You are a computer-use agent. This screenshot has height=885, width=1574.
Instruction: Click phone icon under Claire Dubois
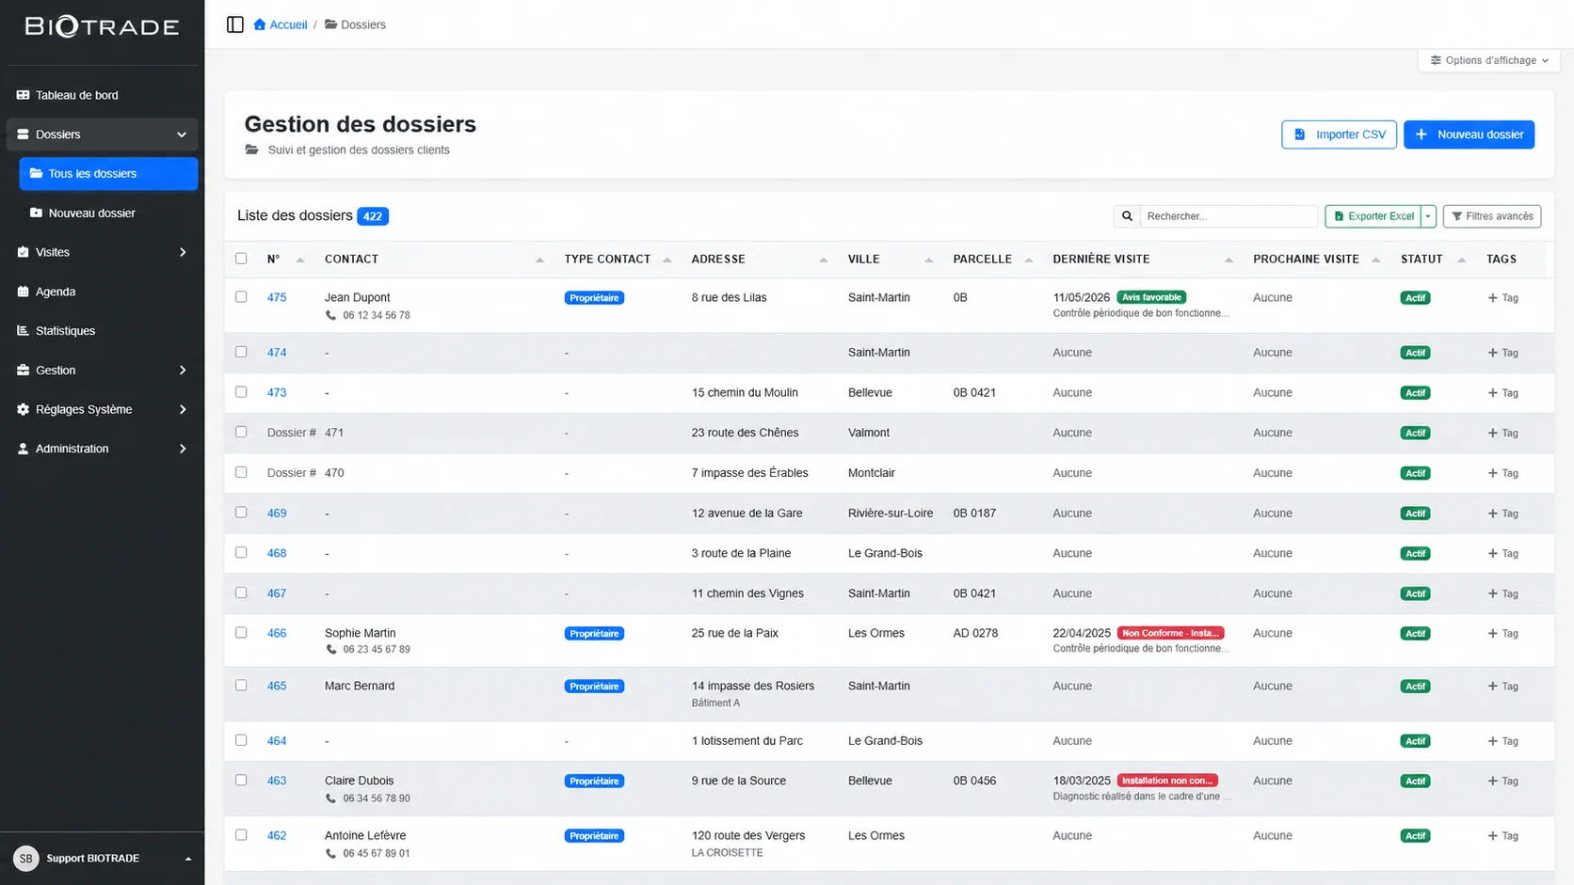click(330, 798)
